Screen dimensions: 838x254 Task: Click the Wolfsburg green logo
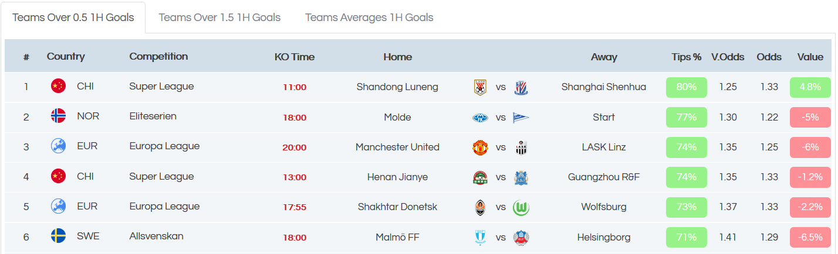click(521, 207)
